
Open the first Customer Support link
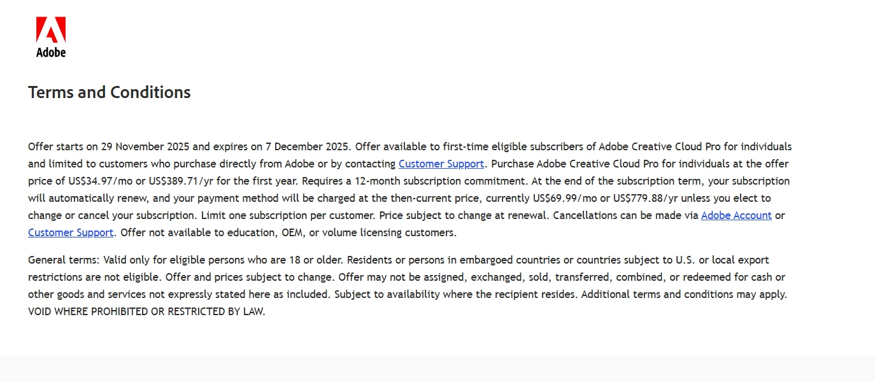[x=441, y=164]
